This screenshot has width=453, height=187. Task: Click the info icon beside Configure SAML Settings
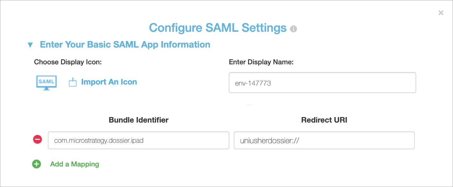click(x=293, y=29)
